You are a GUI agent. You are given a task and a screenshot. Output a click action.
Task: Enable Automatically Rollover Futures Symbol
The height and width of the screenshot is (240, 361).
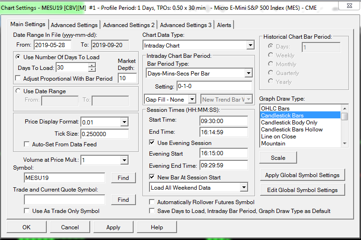click(x=152, y=202)
